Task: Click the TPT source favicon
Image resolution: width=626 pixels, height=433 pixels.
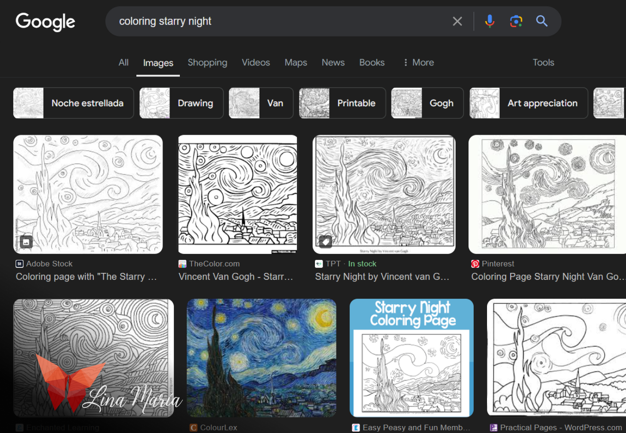Action: pos(319,264)
